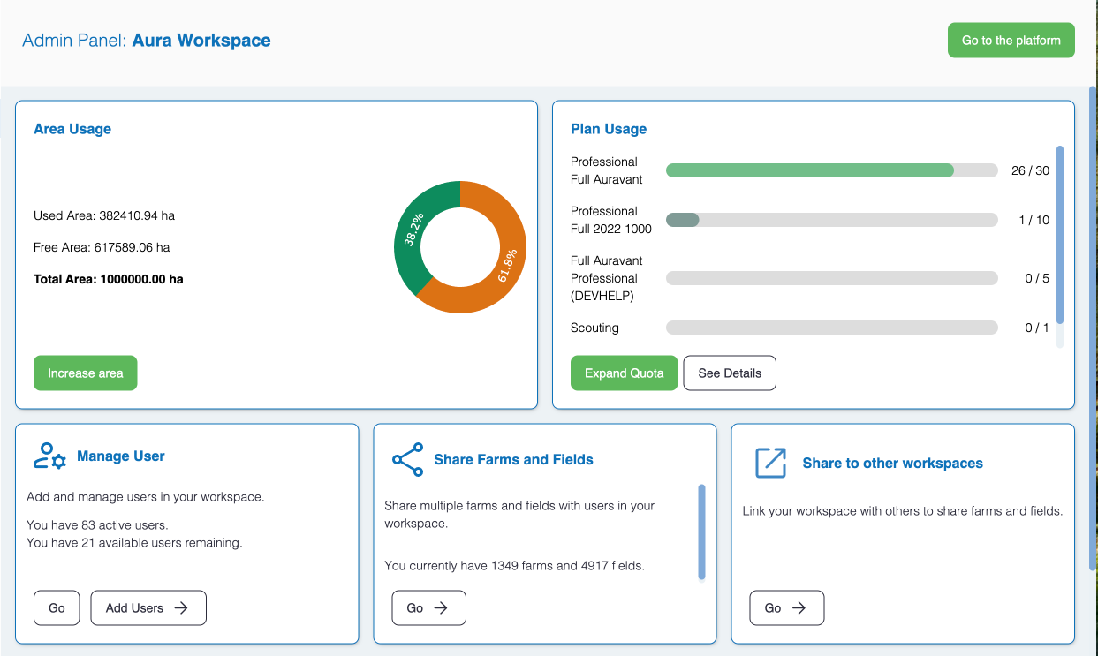Click the arrow in the Share to workspaces Go button
The image size is (1098, 656).
[x=799, y=607]
